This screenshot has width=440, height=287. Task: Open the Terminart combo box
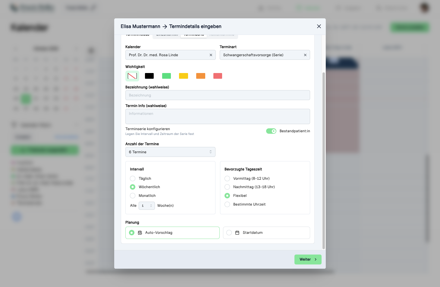click(x=265, y=55)
